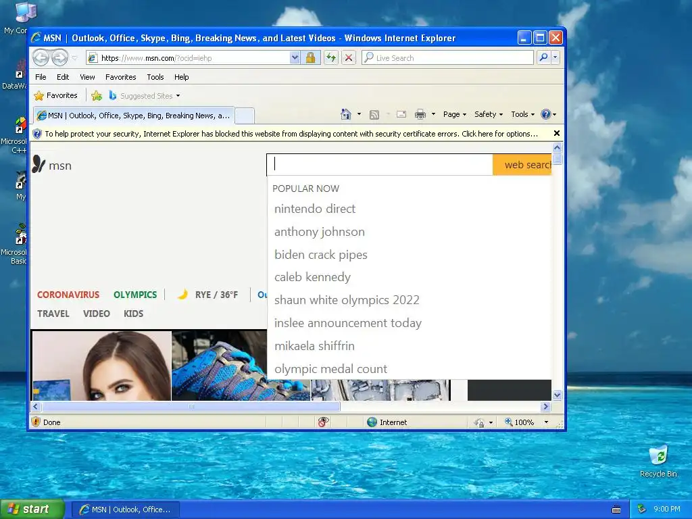
Task: Select 'shaun white olympics 2022' suggestion
Action: pos(347,300)
